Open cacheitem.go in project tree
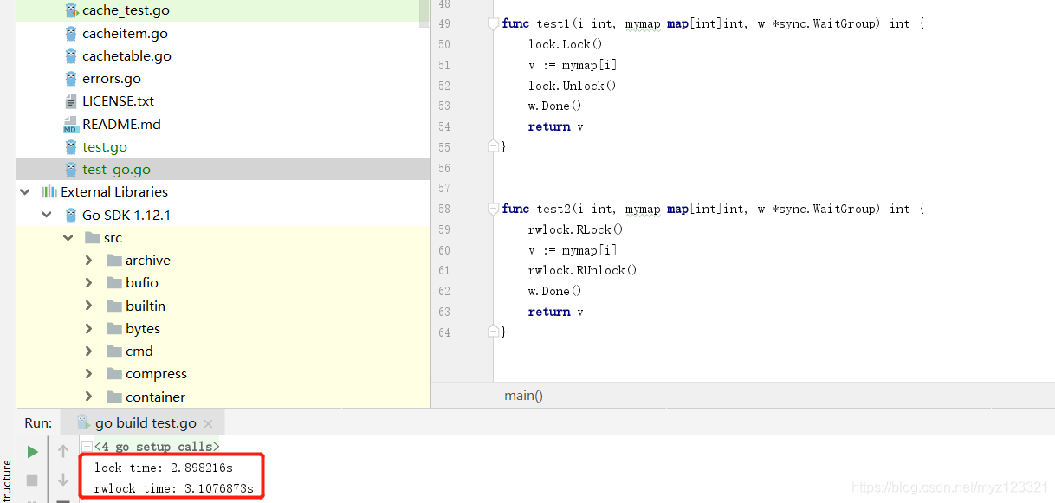Screen dimensions: 1055x503 coord(125,33)
